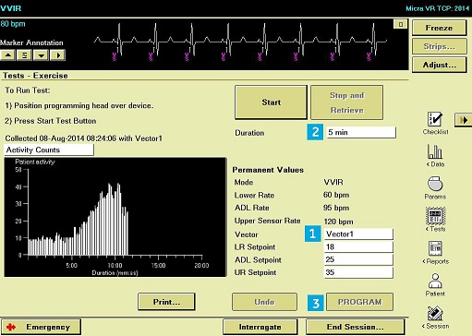Click the Tests - Exercise heading
This screenshot has width=472, height=336.
point(35,76)
